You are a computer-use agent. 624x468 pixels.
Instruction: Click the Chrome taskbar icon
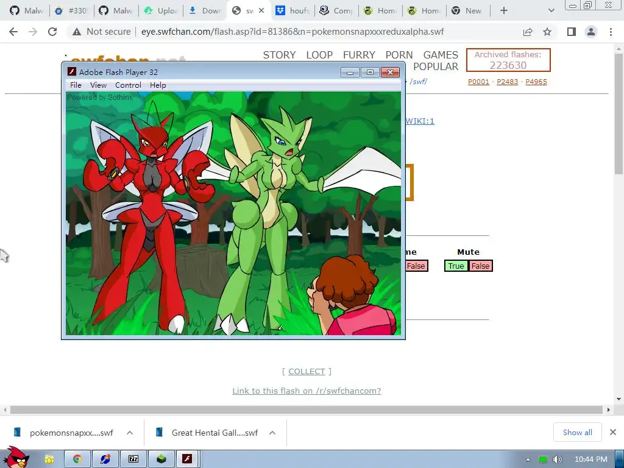(x=77, y=459)
